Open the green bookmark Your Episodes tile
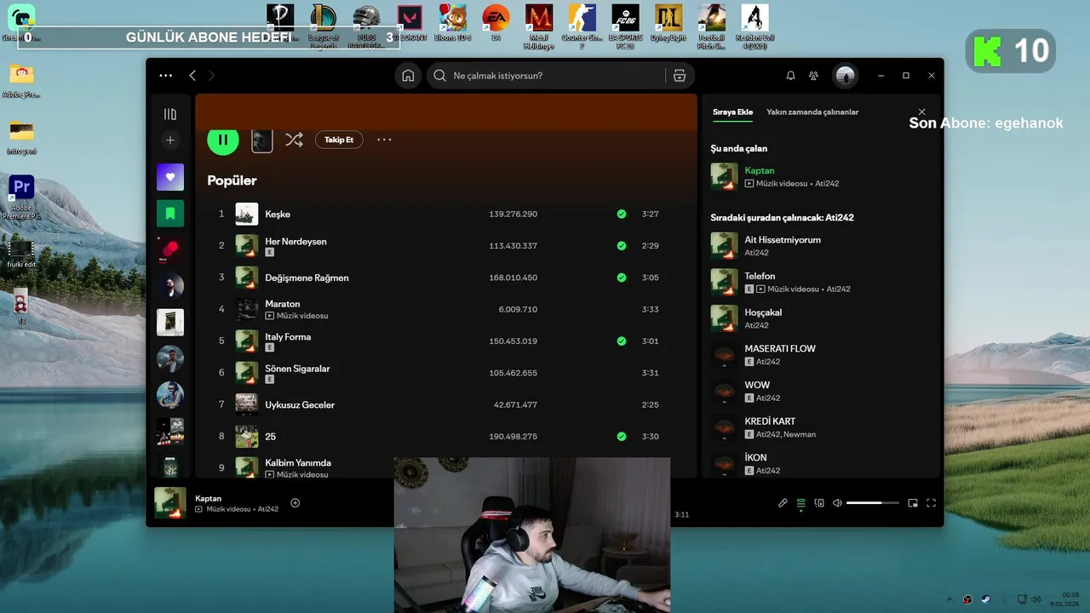 pos(170,214)
